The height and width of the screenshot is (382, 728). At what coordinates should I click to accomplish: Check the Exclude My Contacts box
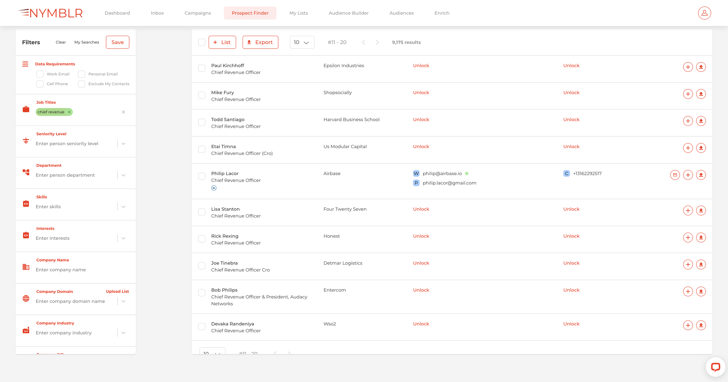[x=81, y=84]
